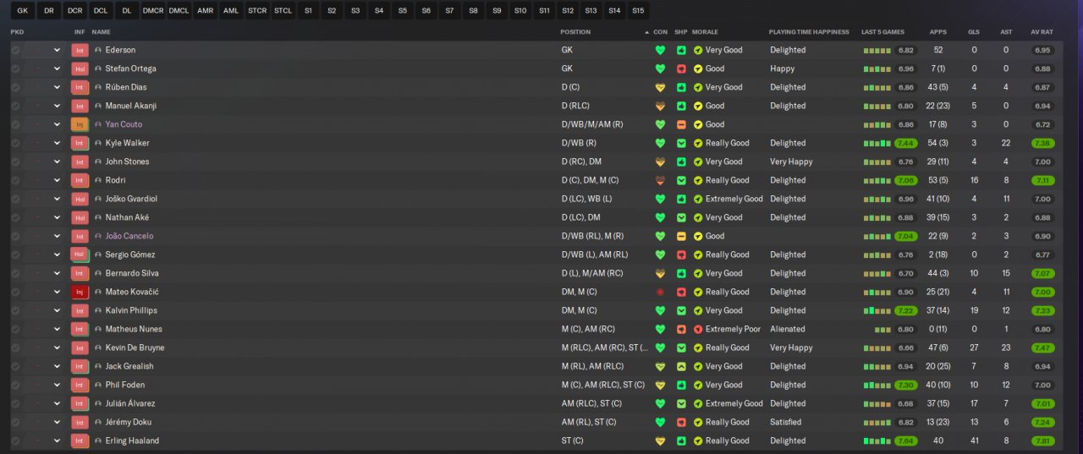The height and width of the screenshot is (454, 1083).
Task: Click Matheus Nunes's red morale icon
Action: 698,329
